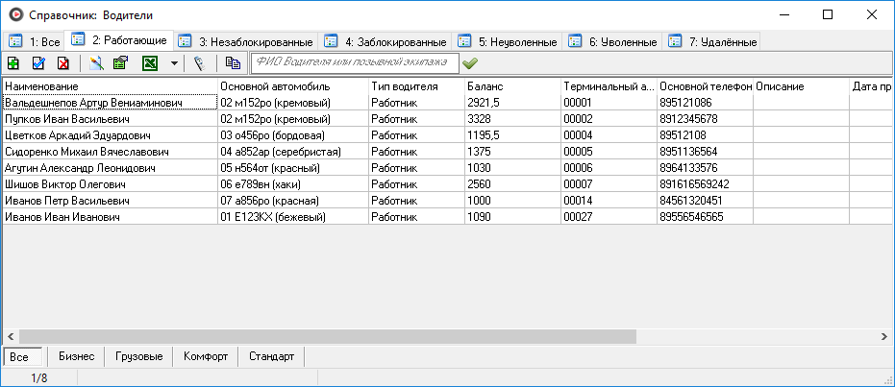Open the properties settings toolbar icon
This screenshot has height=387, width=895.
(x=121, y=63)
